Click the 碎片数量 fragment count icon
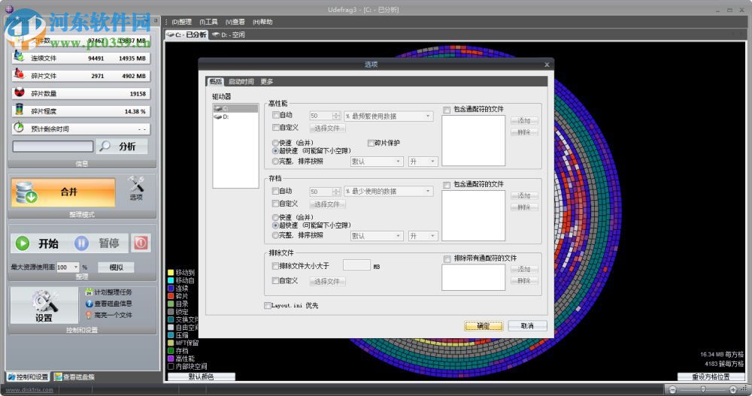752x396 pixels. pos(19,92)
